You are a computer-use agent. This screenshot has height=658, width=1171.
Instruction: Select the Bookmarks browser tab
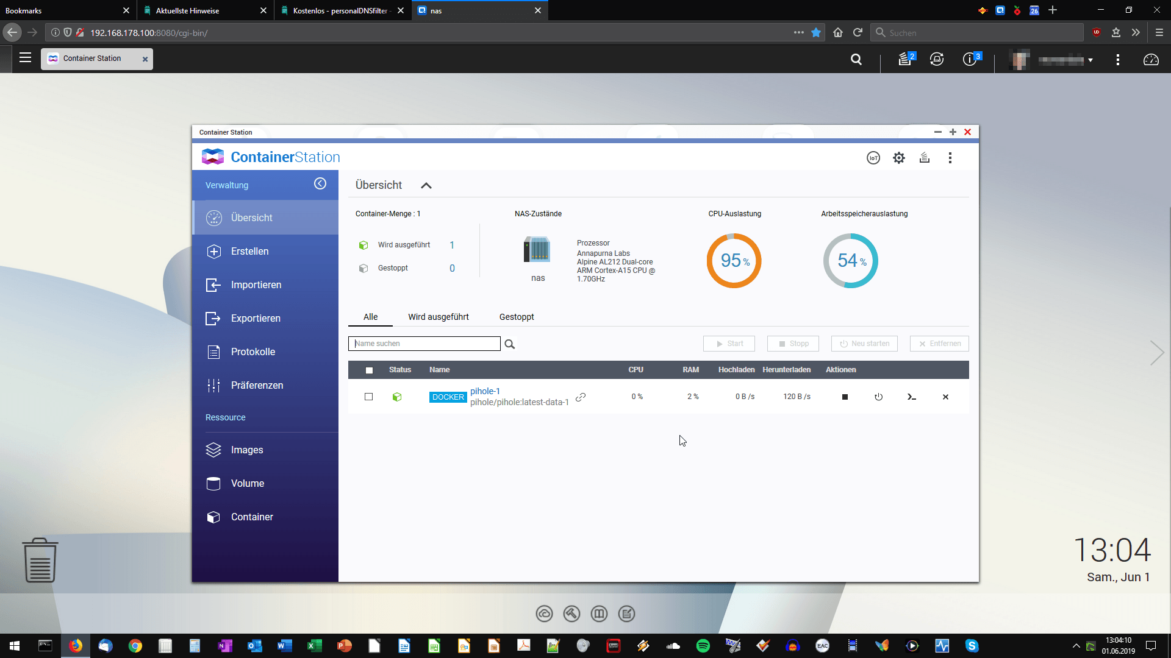68,10
